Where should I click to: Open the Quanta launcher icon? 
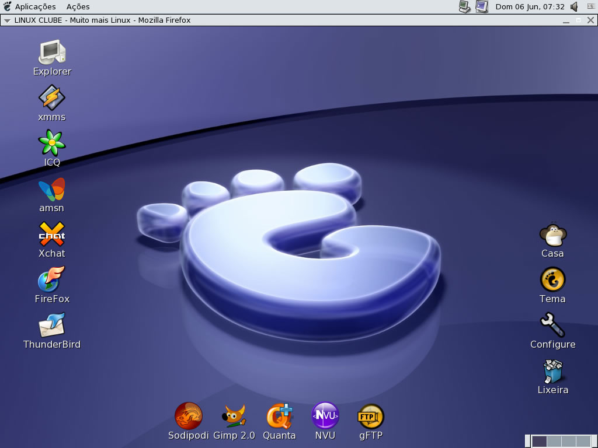coord(280,415)
